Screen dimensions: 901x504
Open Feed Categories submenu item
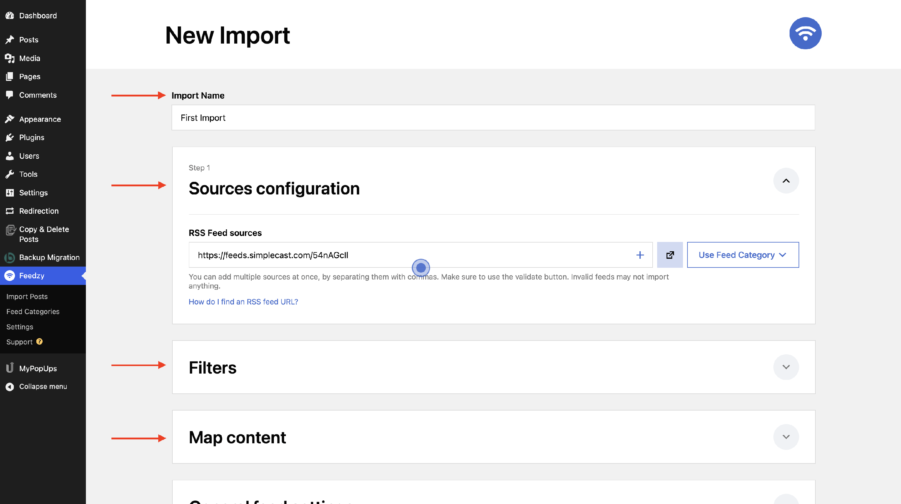[33, 311]
